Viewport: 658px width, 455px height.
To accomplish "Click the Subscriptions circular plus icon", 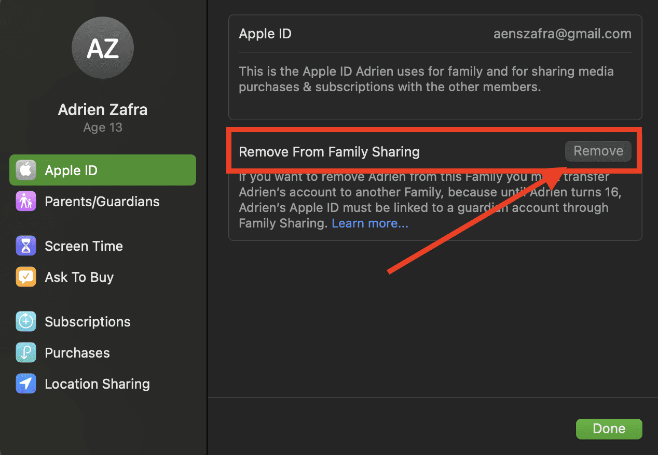I will (x=26, y=321).
